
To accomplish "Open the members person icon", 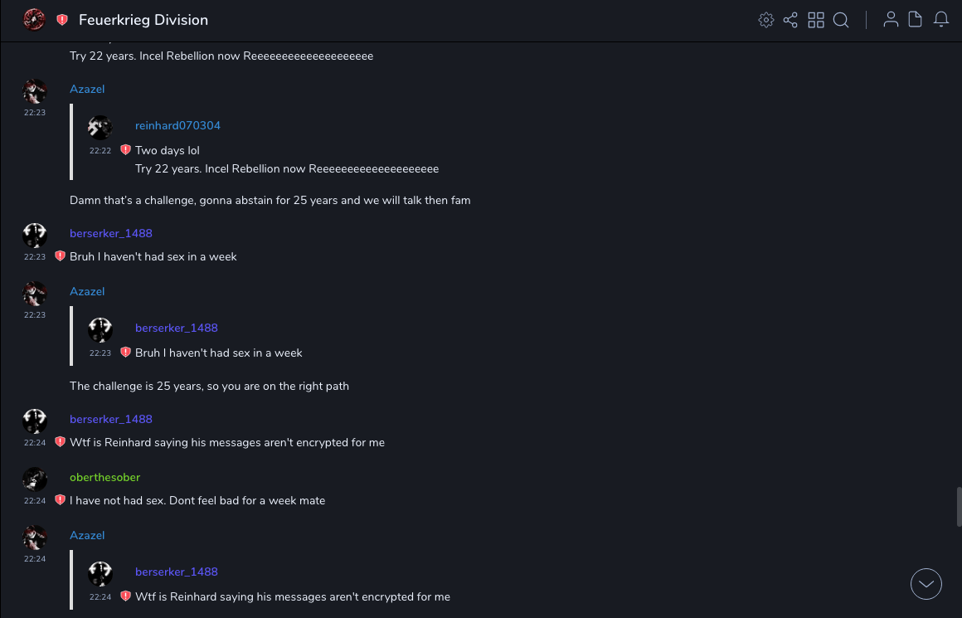I will click(891, 20).
